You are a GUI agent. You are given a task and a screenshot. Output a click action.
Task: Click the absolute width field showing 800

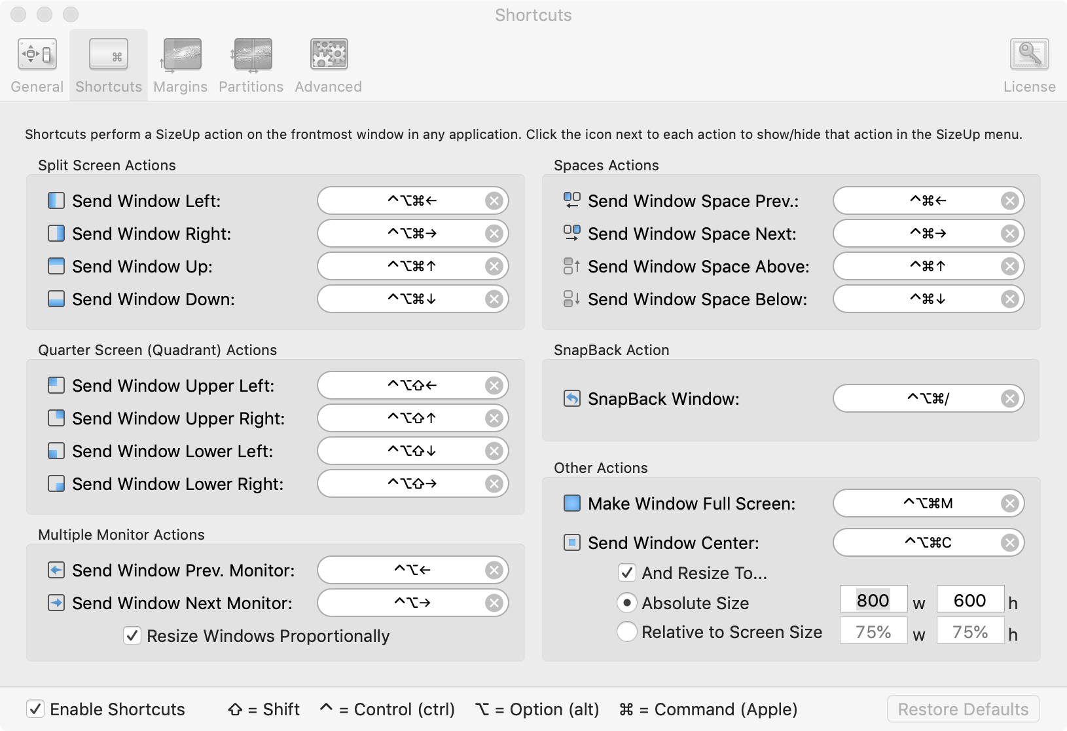pyautogui.click(x=873, y=600)
